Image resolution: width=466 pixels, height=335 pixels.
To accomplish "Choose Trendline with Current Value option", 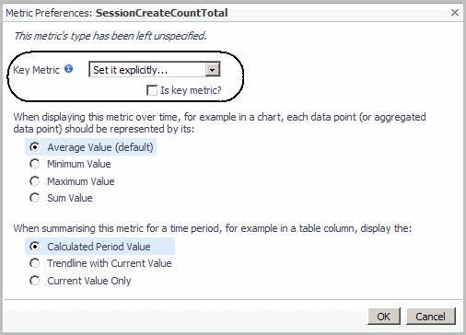I will pyautogui.click(x=35, y=263).
